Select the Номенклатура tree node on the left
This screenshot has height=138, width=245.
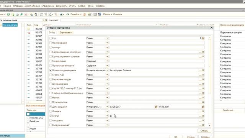[10, 25]
